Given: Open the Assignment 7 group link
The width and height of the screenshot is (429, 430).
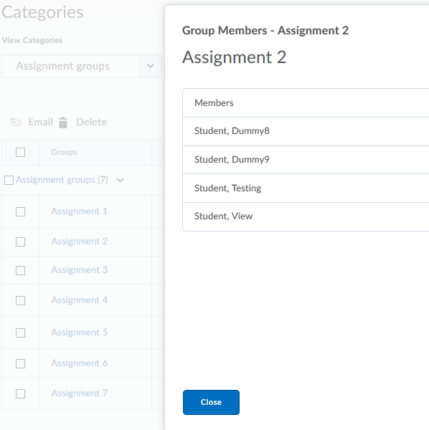Looking at the screenshot, I should [x=80, y=393].
